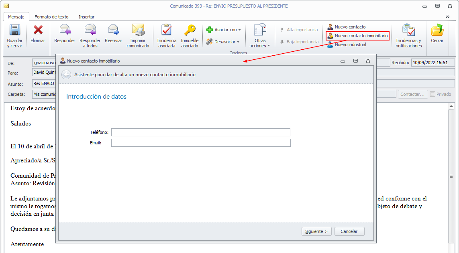Viewport: 459px width, 253px height.
Task: Click the Responder envelope icon
Action: (x=64, y=30)
